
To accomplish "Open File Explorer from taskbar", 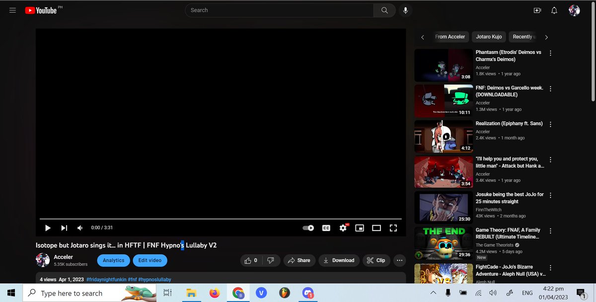I will (191, 293).
